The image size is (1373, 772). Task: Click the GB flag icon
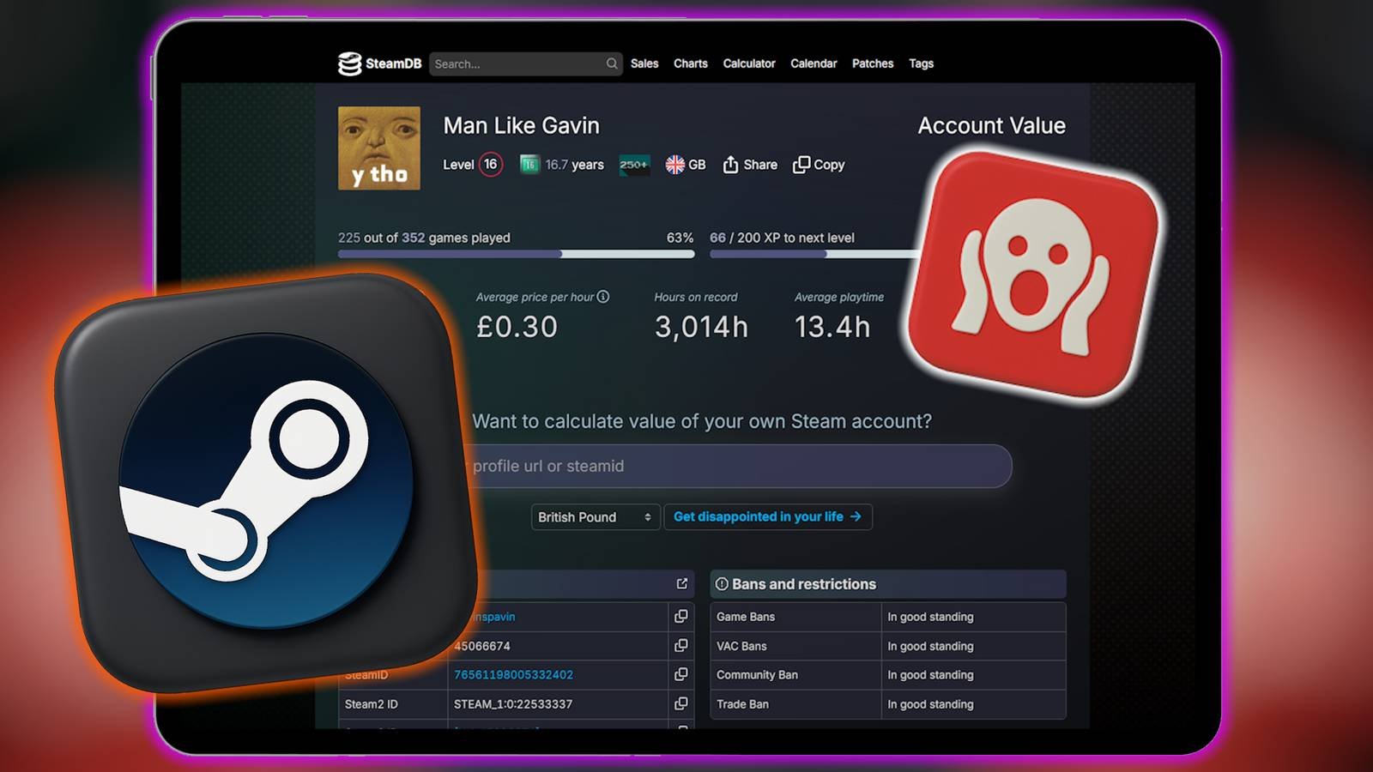pos(675,165)
